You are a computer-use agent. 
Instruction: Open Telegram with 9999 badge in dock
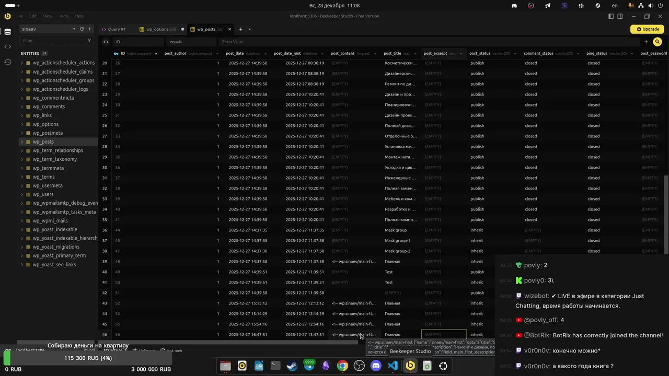click(309, 366)
